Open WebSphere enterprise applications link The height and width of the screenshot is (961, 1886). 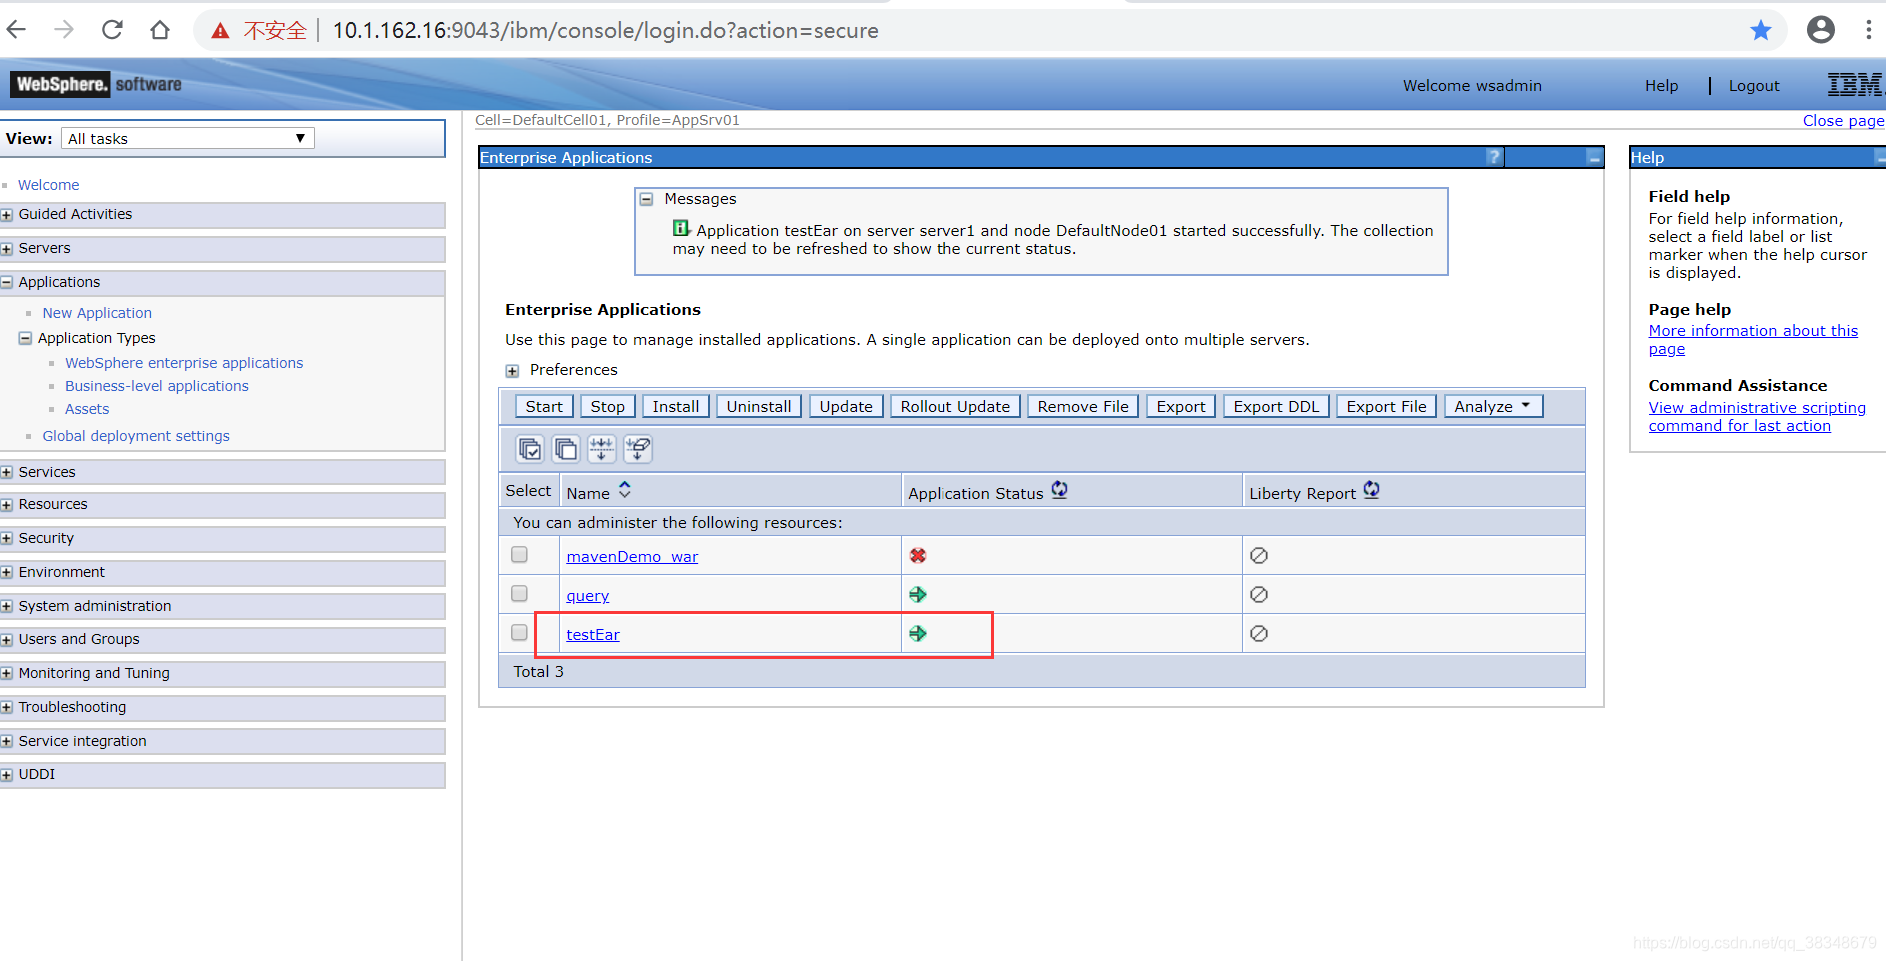click(x=184, y=363)
